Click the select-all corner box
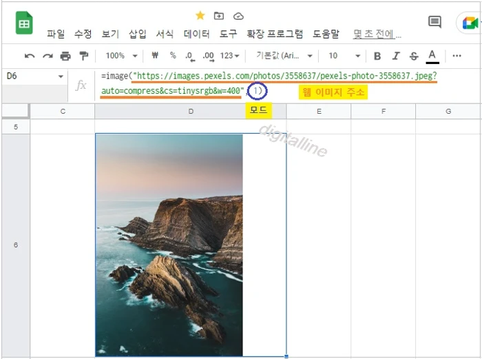This screenshot has width=482, height=359. [x=16, y=111]
